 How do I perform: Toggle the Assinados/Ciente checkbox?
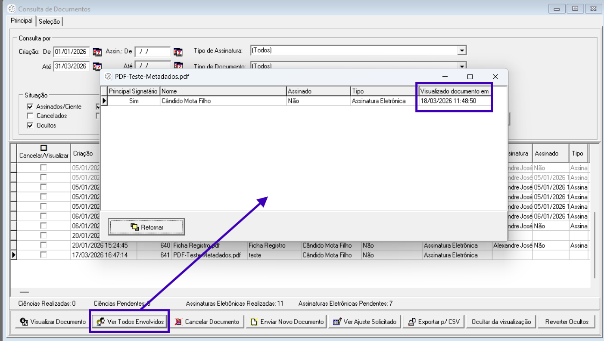30,106
